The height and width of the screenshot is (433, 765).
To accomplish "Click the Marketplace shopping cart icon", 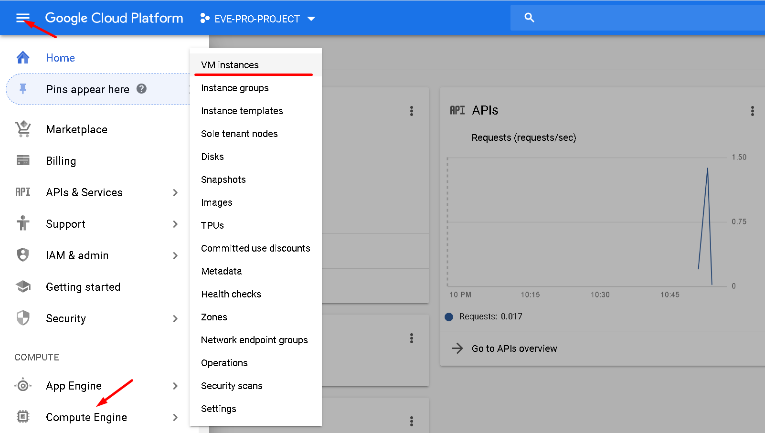I will 23,129.
